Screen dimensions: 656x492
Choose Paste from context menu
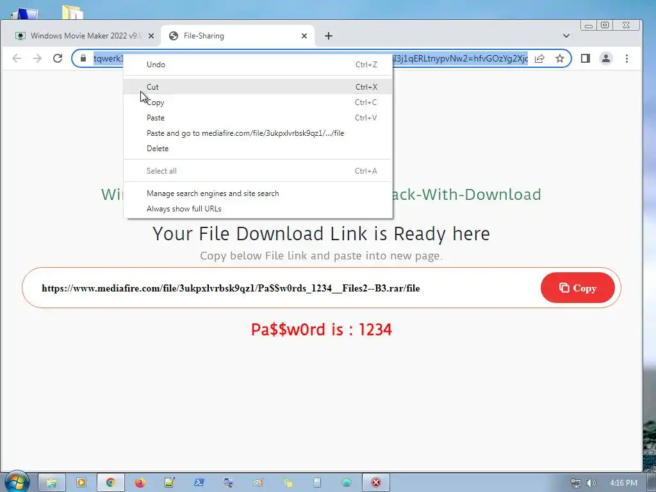(258, 118)
